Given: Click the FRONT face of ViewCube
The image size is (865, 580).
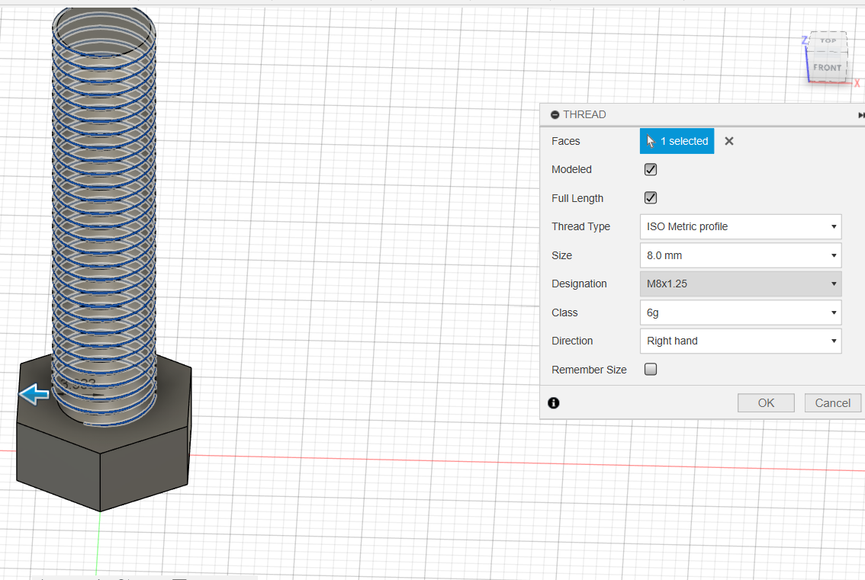Looking at the screenshot, I should pyautogui.click(x=827, y=67).
